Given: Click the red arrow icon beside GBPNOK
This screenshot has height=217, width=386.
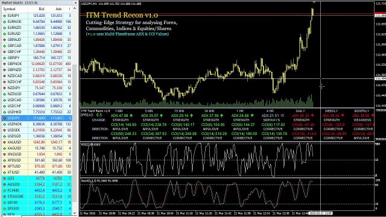Looking at the screenshot, I should click(4, 64).
